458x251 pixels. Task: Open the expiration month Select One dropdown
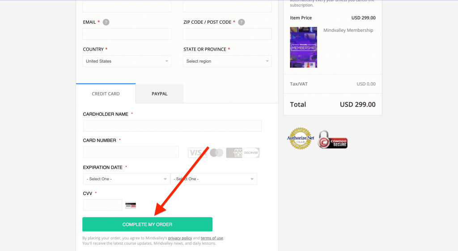127,179
